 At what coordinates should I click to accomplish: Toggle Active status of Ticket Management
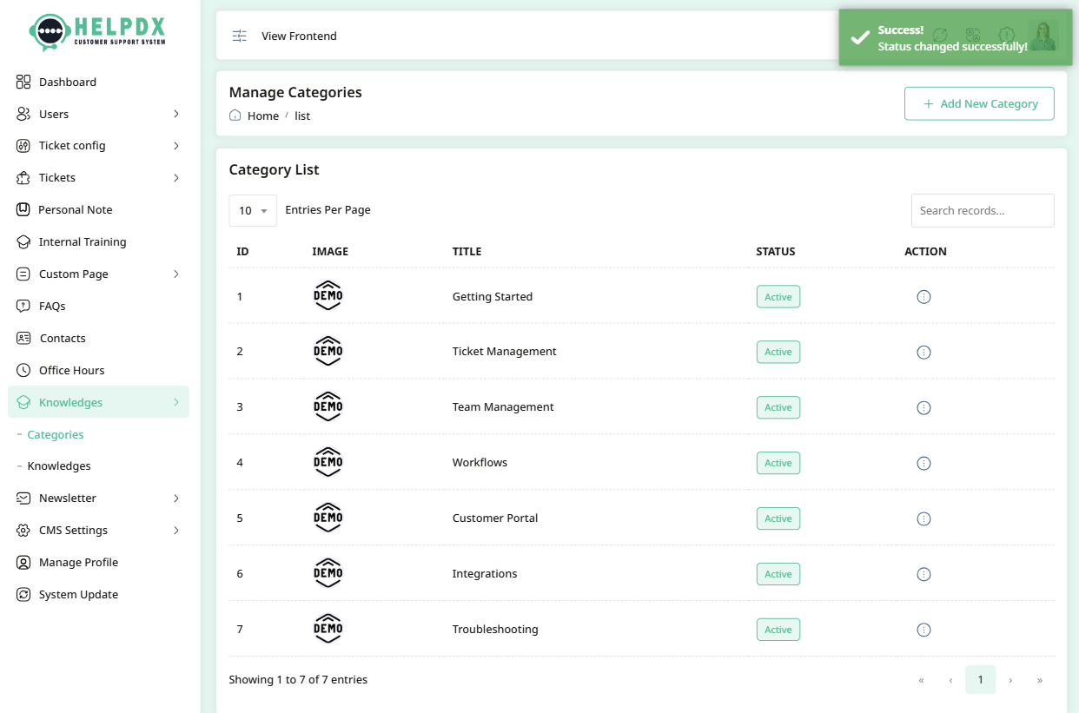click(x=778, y=352)
